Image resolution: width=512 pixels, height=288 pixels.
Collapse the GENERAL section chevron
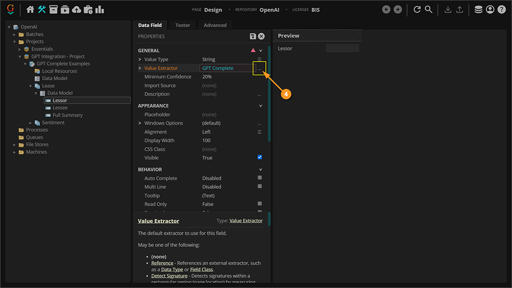click(x=261, y=51)
